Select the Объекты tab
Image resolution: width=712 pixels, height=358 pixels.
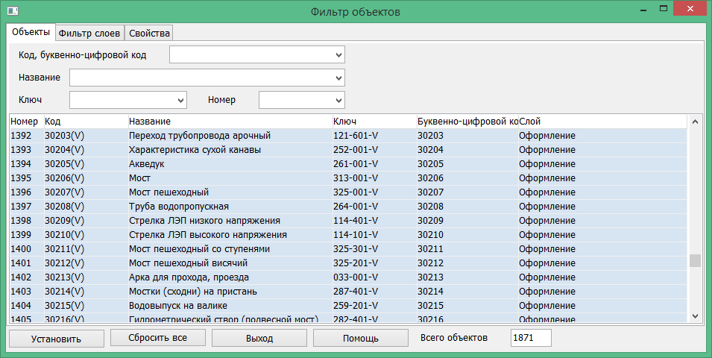click(31, 32)
